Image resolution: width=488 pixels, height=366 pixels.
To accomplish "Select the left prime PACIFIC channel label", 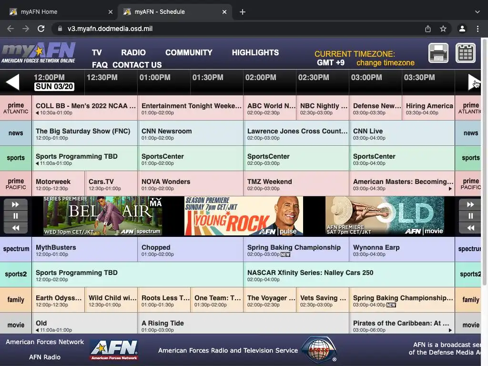I will (x=16, y=183).
